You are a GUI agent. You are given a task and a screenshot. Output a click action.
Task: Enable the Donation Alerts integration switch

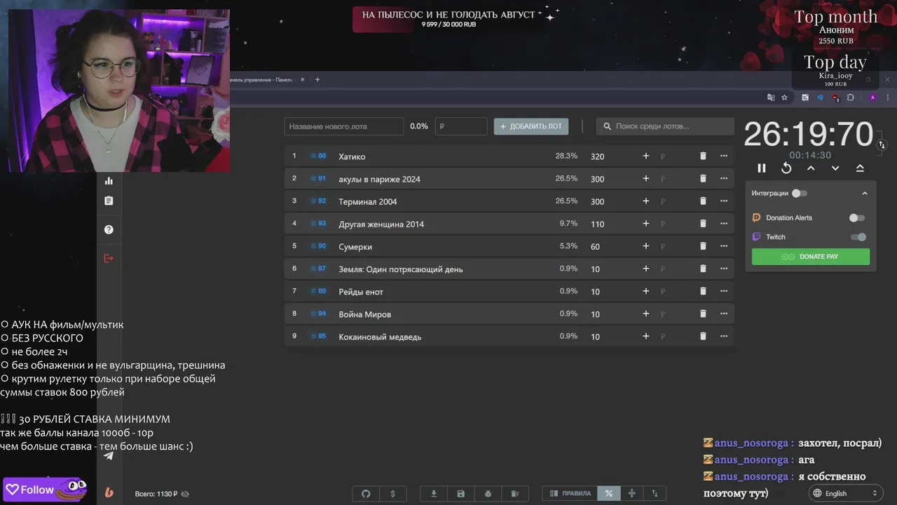pyautogui.click(x=857, y=218)
